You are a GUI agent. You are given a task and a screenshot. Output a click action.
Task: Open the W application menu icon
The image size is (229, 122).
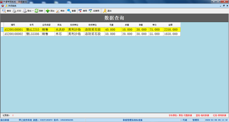point(3,6)
